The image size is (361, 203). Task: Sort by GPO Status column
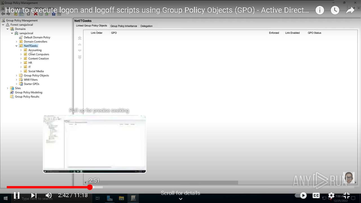(314, 33)
